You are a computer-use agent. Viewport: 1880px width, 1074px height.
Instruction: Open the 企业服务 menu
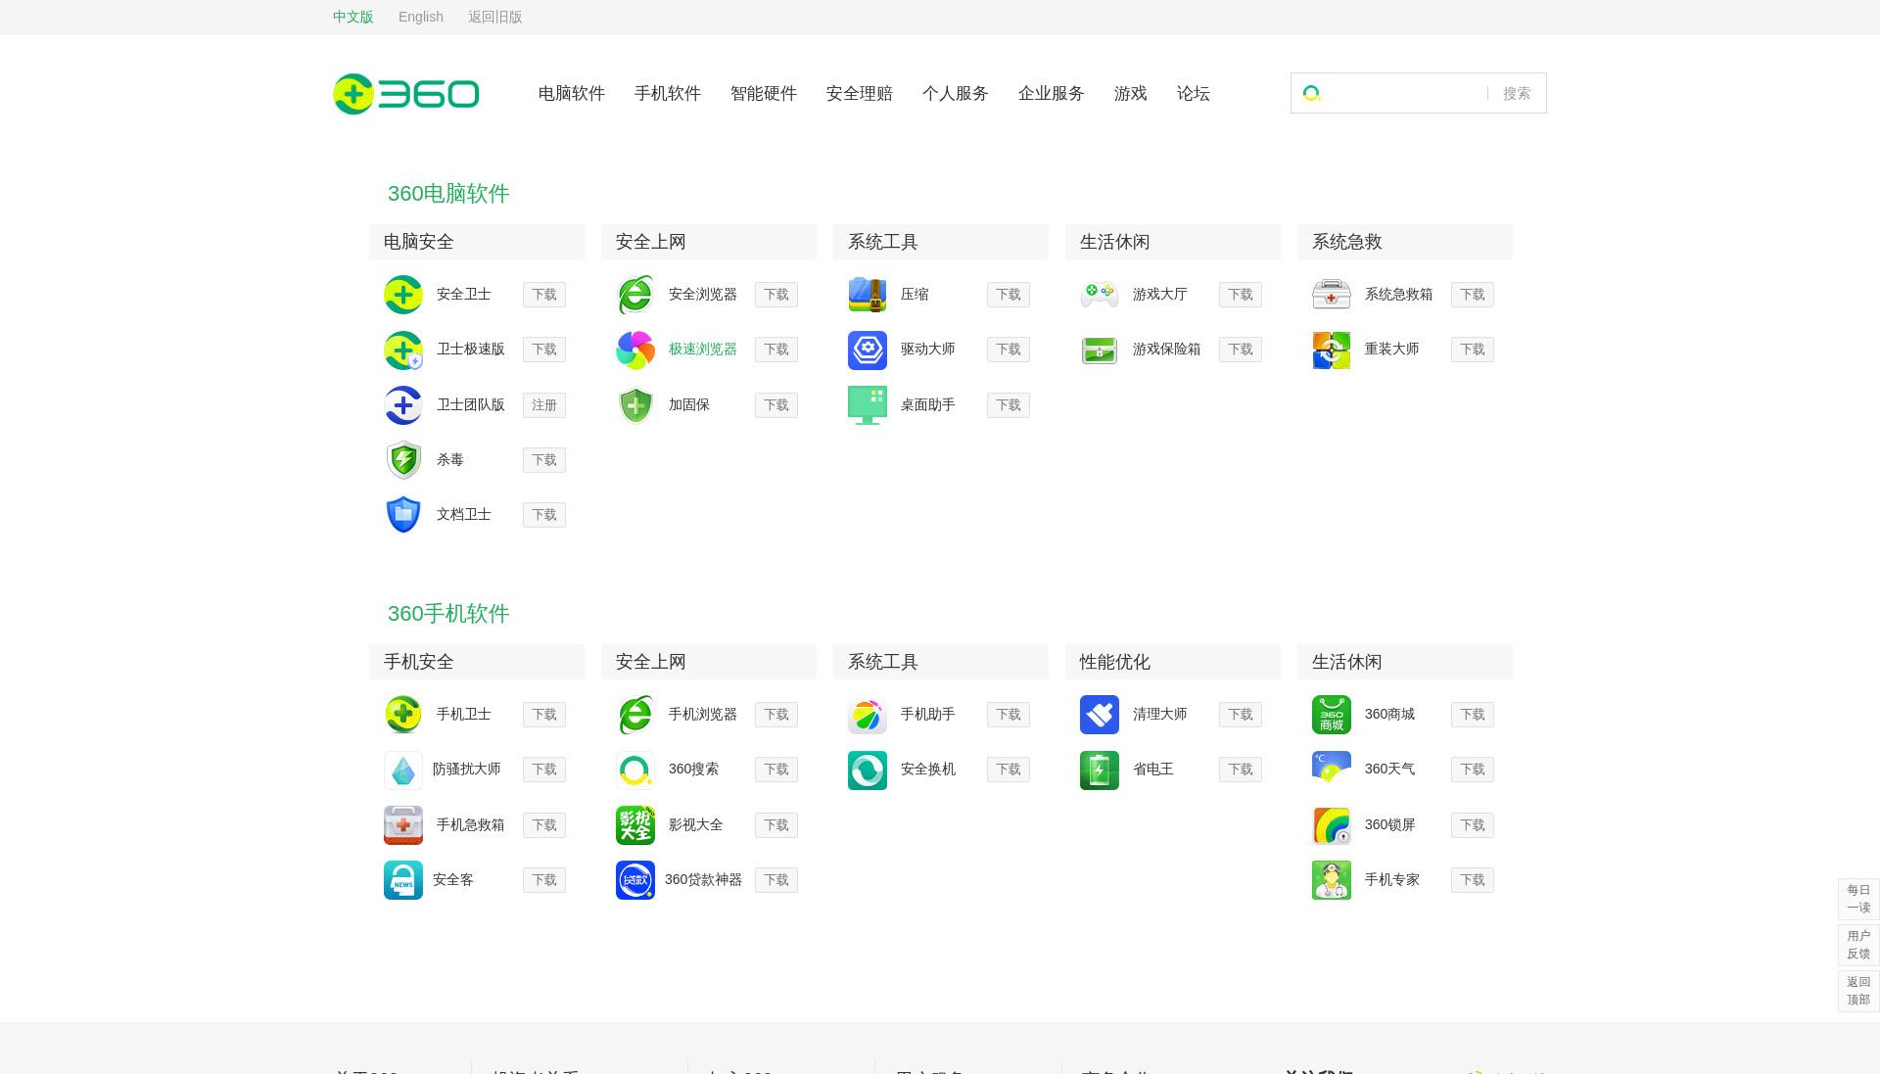point(1052,94)
